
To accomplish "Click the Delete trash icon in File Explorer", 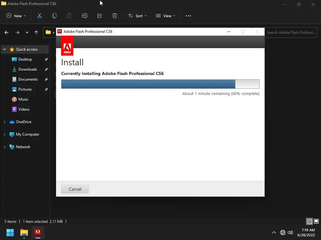I will 115,16.
